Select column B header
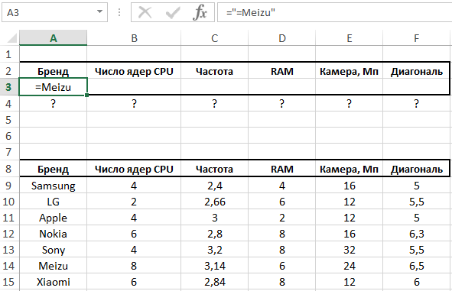 (x=134, y=37)
